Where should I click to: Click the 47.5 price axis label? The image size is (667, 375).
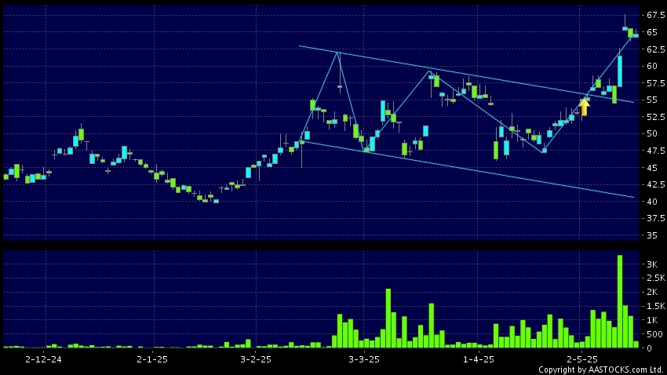point(655,151)
